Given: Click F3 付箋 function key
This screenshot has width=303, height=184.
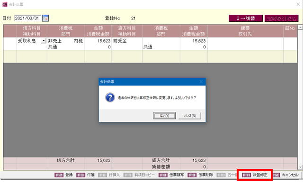Looking at the screenshot, I should (x=86, y=175).
